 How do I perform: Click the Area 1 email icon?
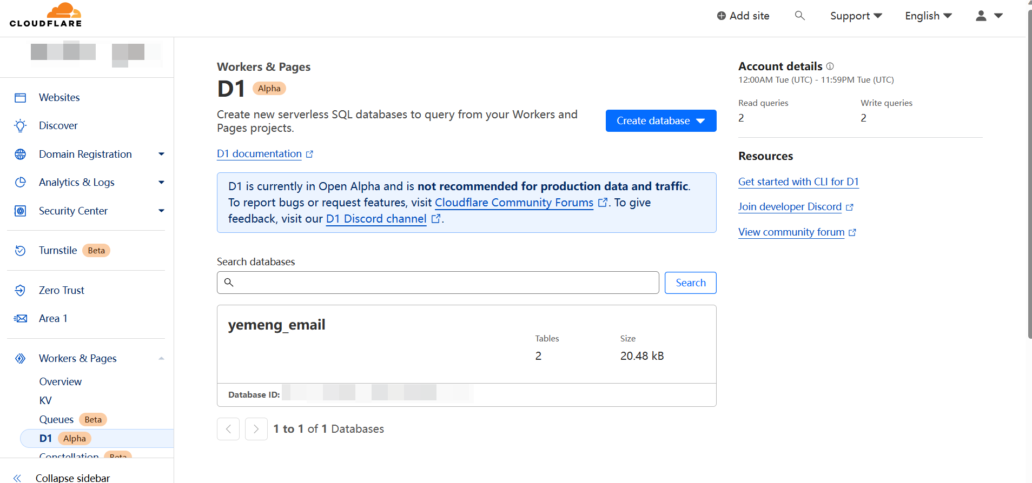(x=21, y=319)
